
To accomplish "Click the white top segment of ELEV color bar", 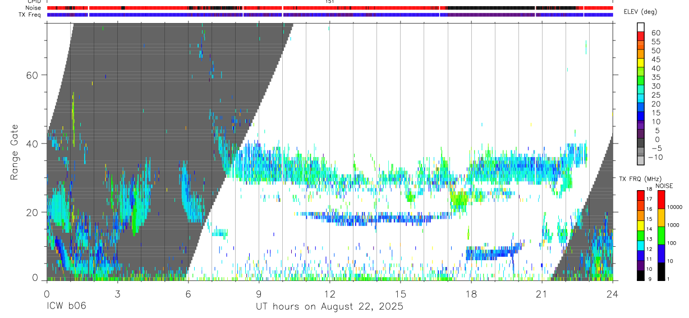I will tap(641, 27).
